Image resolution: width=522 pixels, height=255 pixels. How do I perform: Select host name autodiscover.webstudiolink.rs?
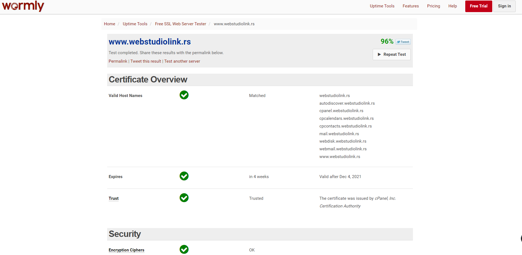pos(347,103)
